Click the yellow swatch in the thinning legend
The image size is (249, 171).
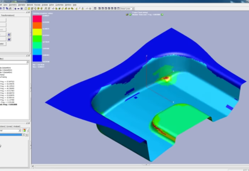click(37, 32)
